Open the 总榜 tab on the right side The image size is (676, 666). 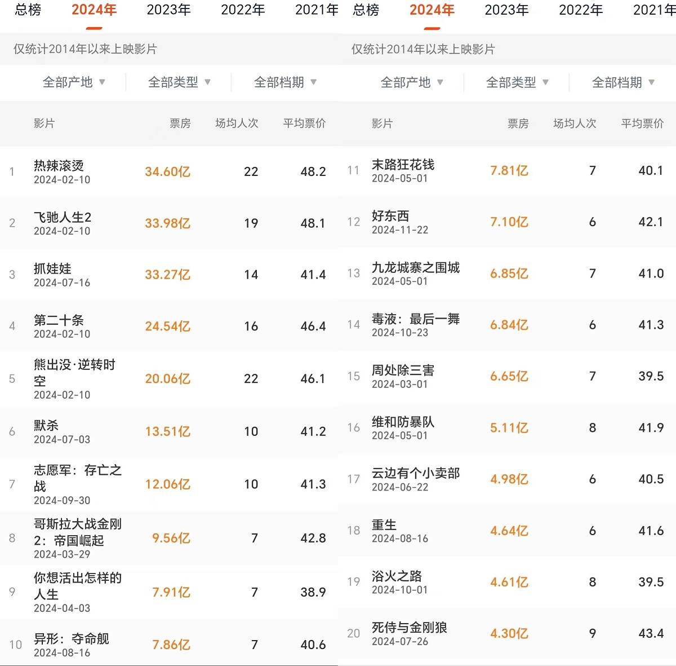[x=365, y=10]
